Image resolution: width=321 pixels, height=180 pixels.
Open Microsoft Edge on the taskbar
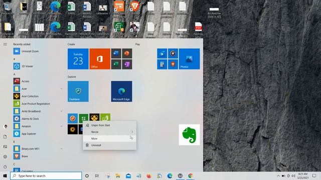(x=170, y=175)
